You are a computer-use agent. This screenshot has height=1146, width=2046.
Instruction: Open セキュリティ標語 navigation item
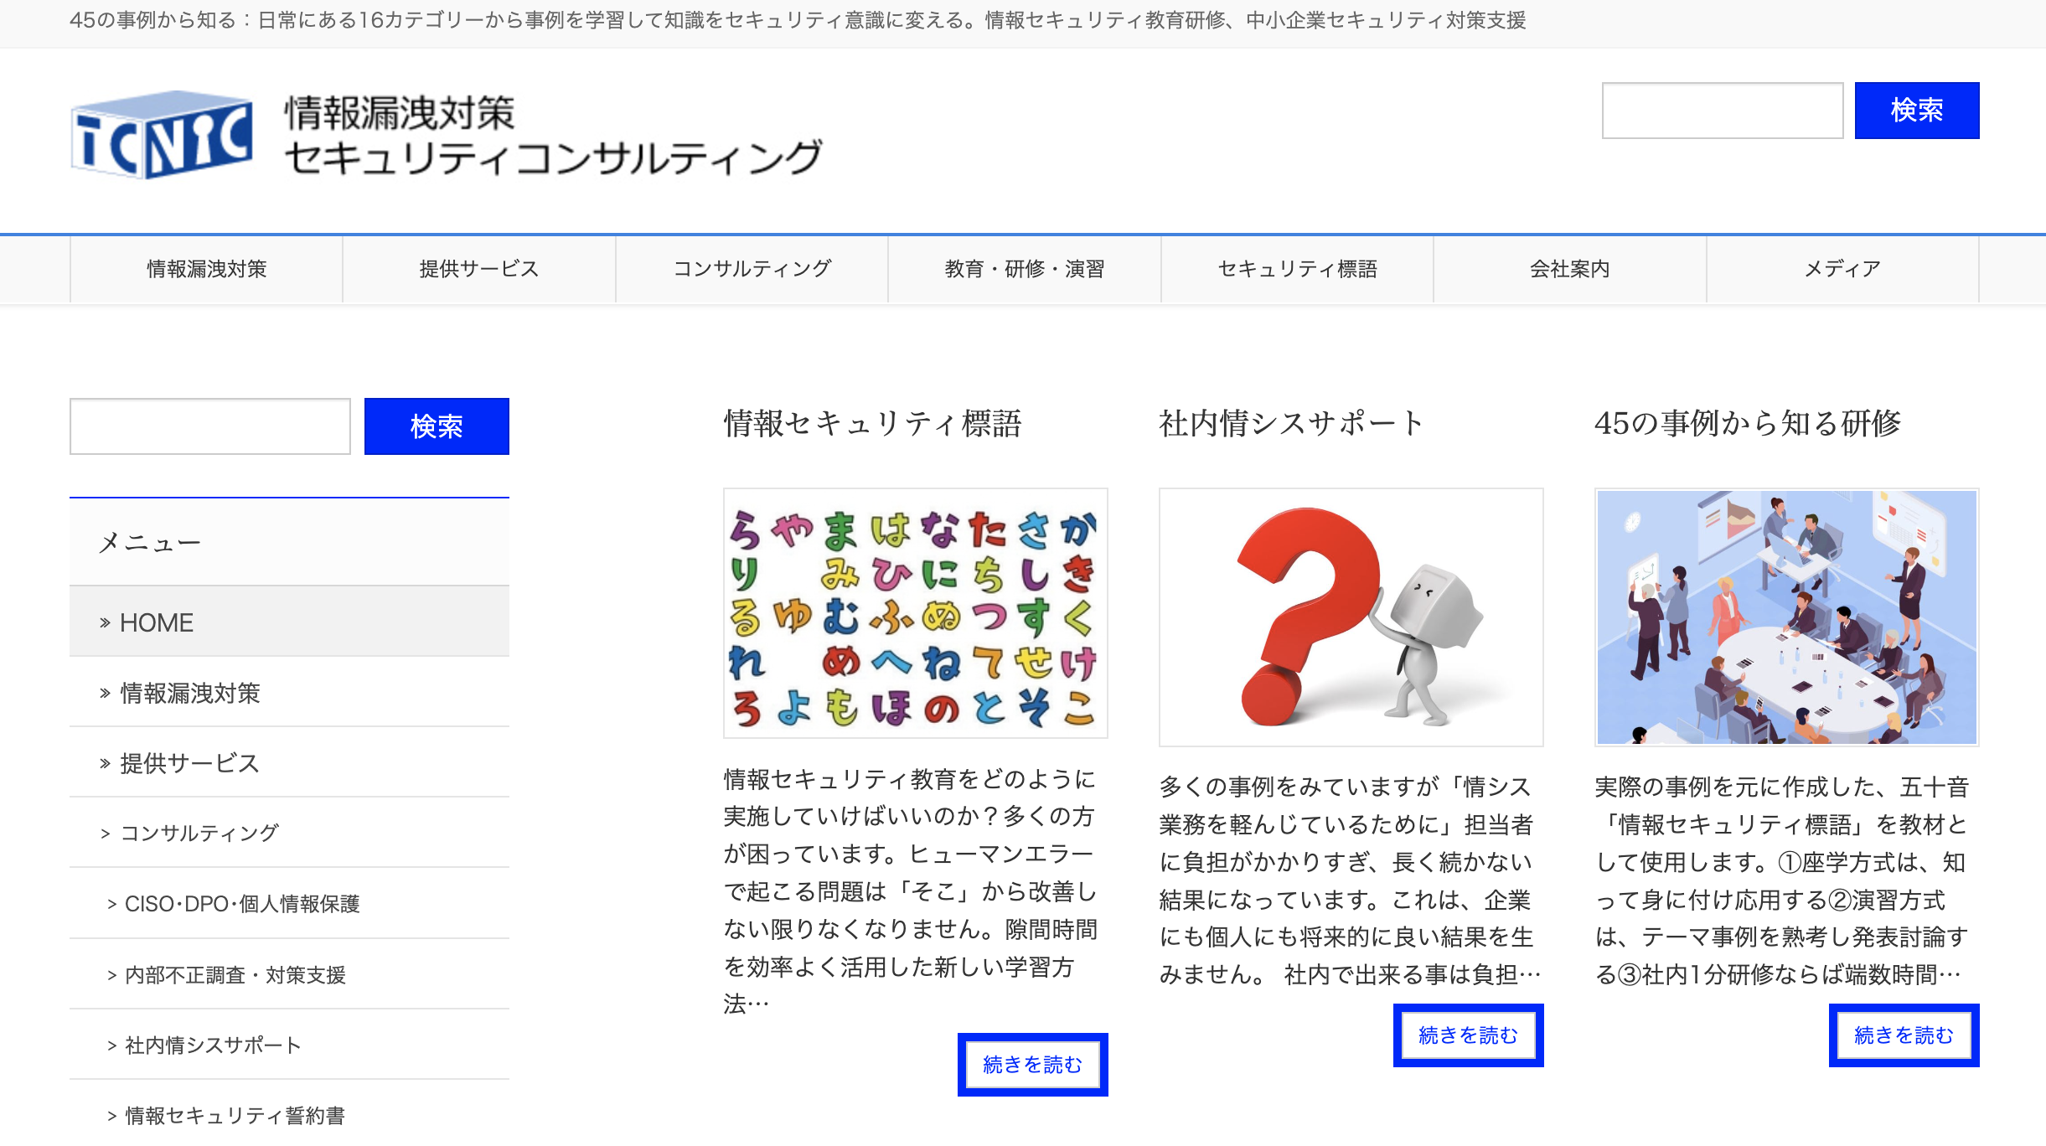coord(1297,269)
